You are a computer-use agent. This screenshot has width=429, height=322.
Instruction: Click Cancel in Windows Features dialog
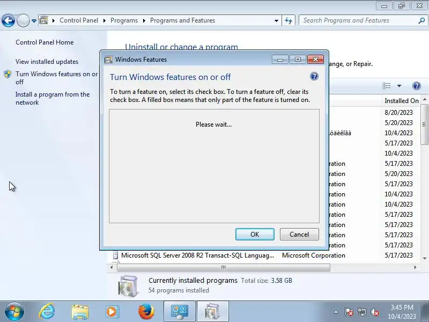pyautogui.click(x=299, y=235)
